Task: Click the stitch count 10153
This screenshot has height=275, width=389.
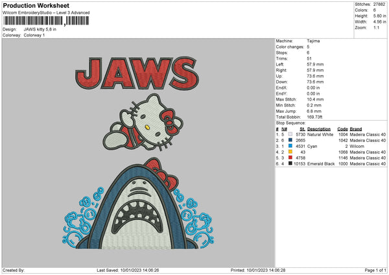Action: click(x=300, y=164)
